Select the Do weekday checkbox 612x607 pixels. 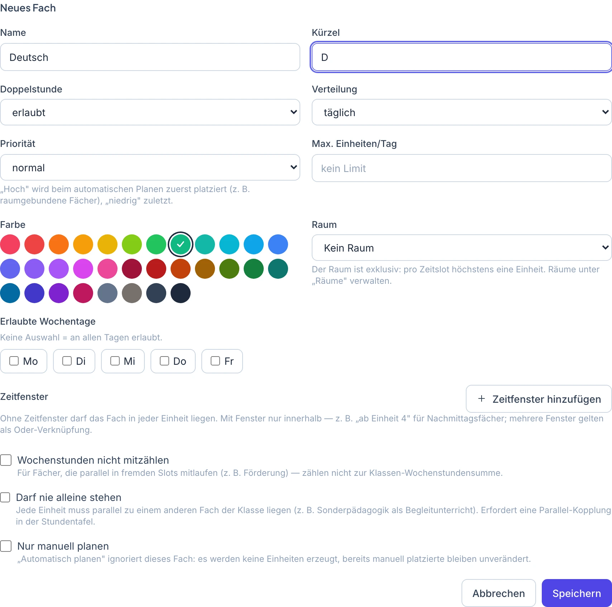pyautogui.click(x=164, y=361)
